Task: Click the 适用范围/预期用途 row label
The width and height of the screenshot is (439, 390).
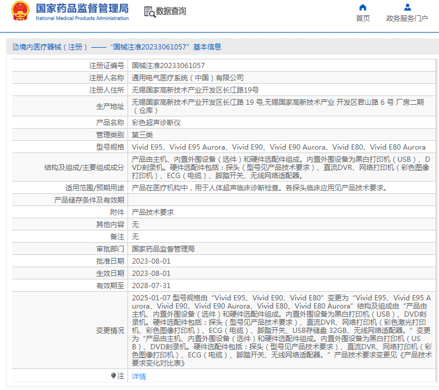Action: tap(95, 188)
